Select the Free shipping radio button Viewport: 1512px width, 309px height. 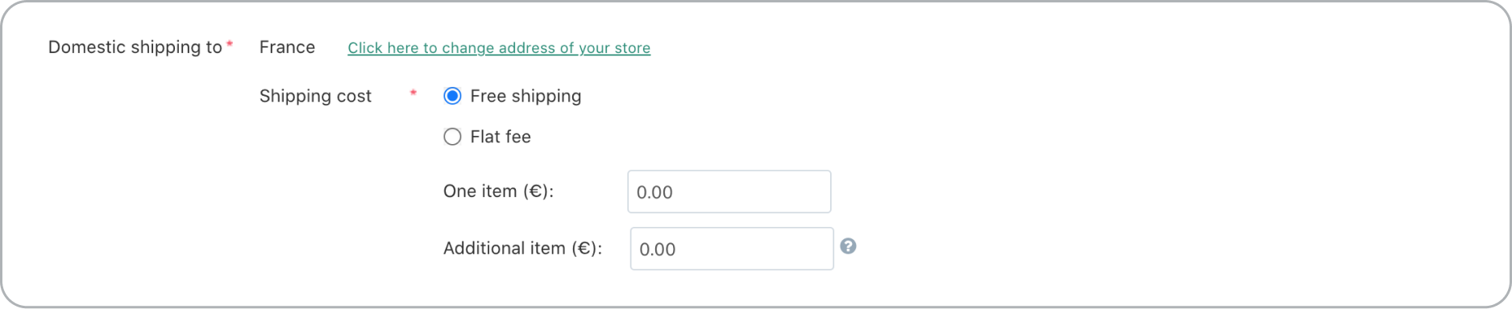[x=453, y=96]
